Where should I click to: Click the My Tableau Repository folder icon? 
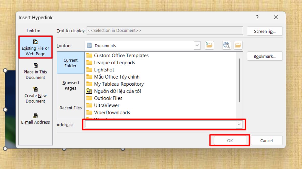coord(89,84)
